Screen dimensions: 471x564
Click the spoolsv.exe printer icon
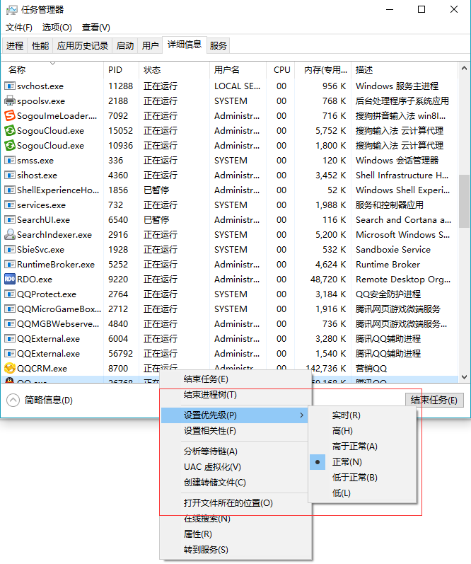10,100
